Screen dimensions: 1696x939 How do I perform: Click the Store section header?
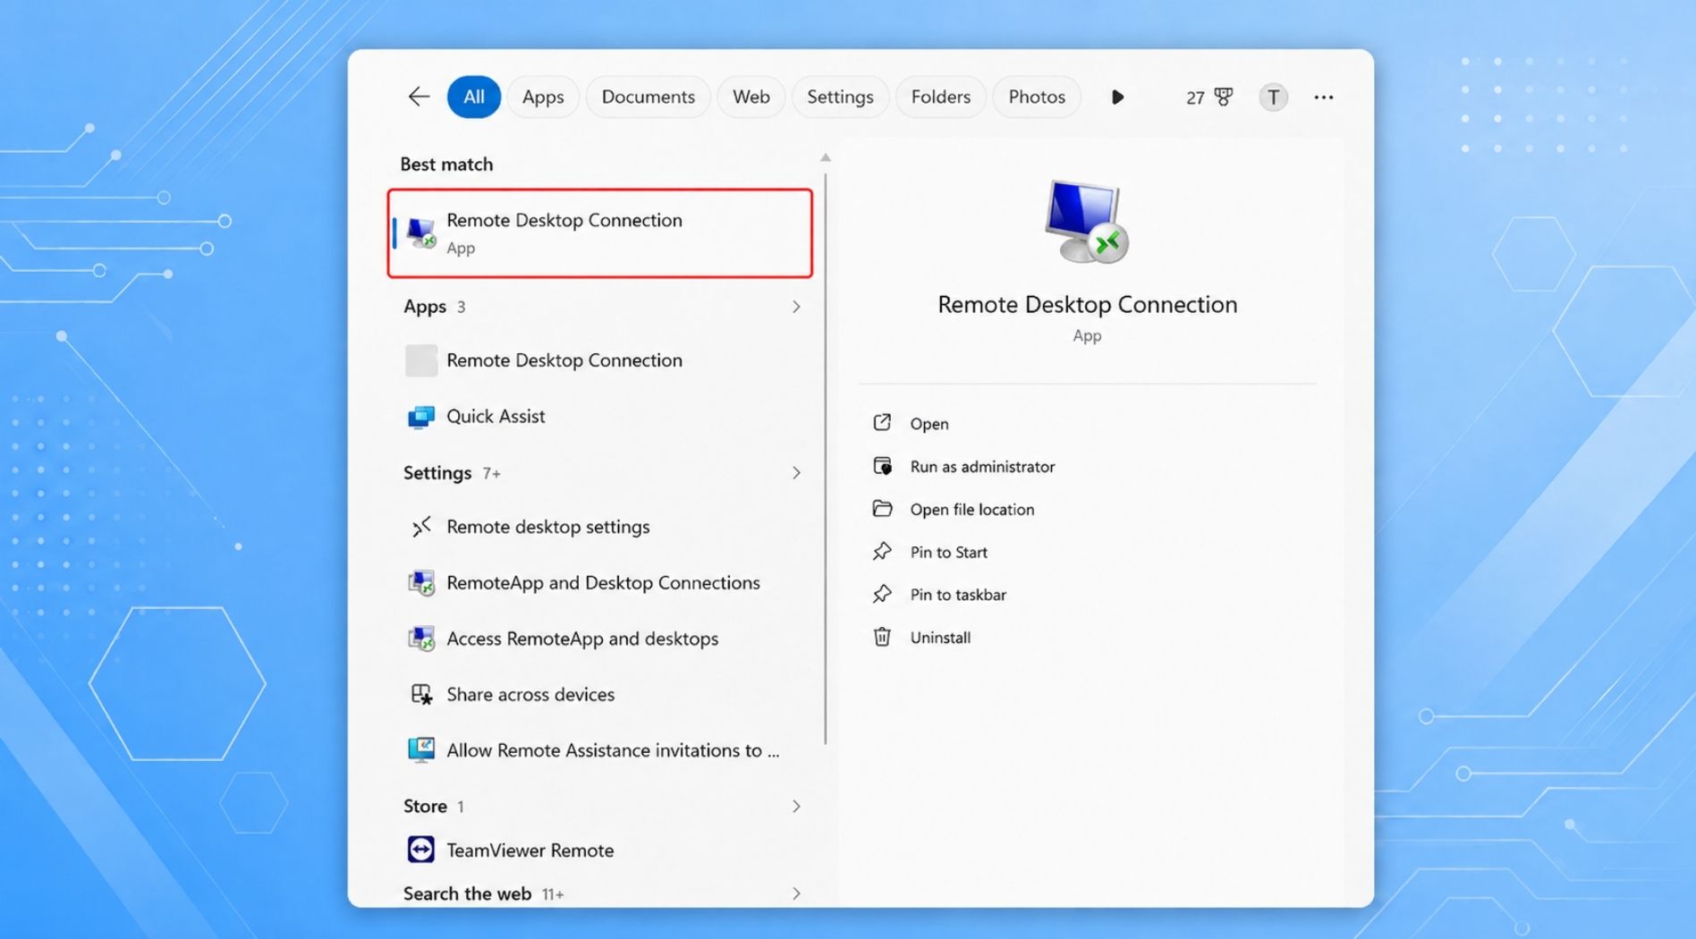(x=425, y=807)
